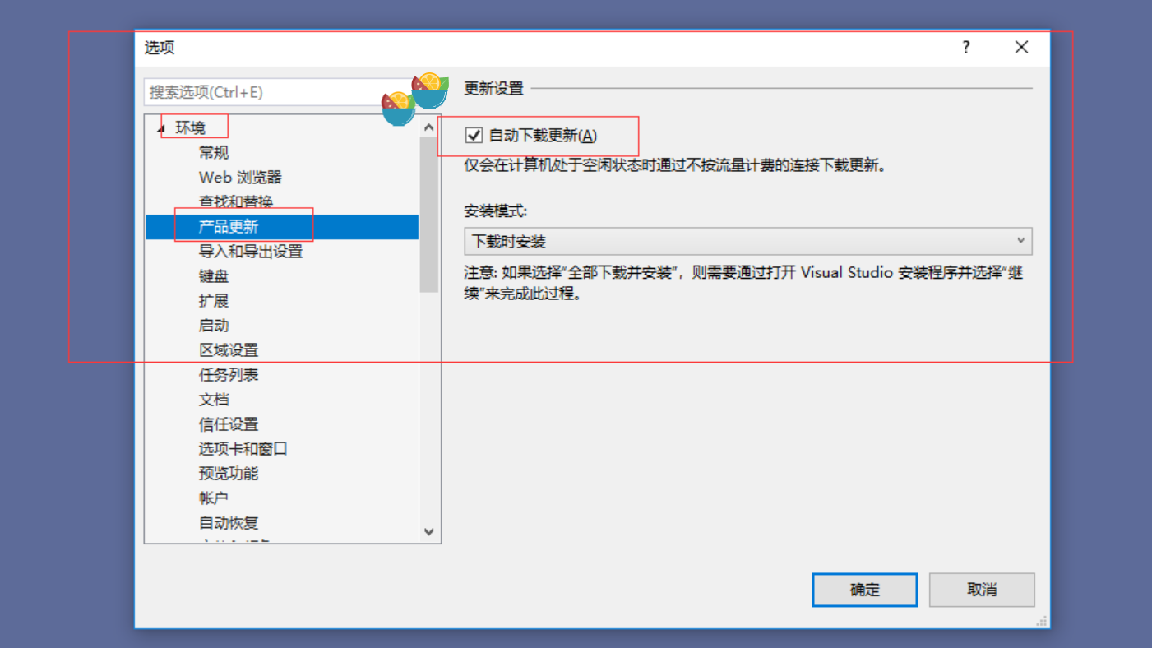Click the 取消 button
The width and height of the screenshot is (1152, 648).
pos(982,590)
